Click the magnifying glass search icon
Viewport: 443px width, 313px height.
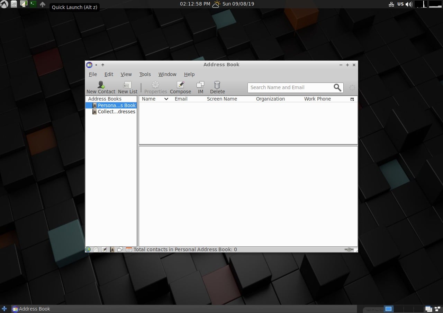(337, 88)
